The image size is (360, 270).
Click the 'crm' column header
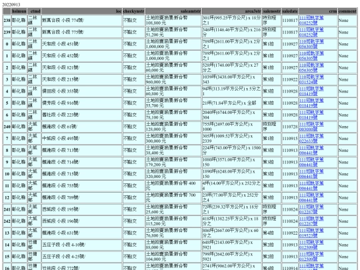click(x=318, y=11)
